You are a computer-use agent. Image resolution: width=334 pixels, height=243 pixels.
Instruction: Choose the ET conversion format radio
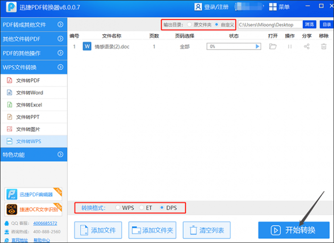click(x=141, y=207)
